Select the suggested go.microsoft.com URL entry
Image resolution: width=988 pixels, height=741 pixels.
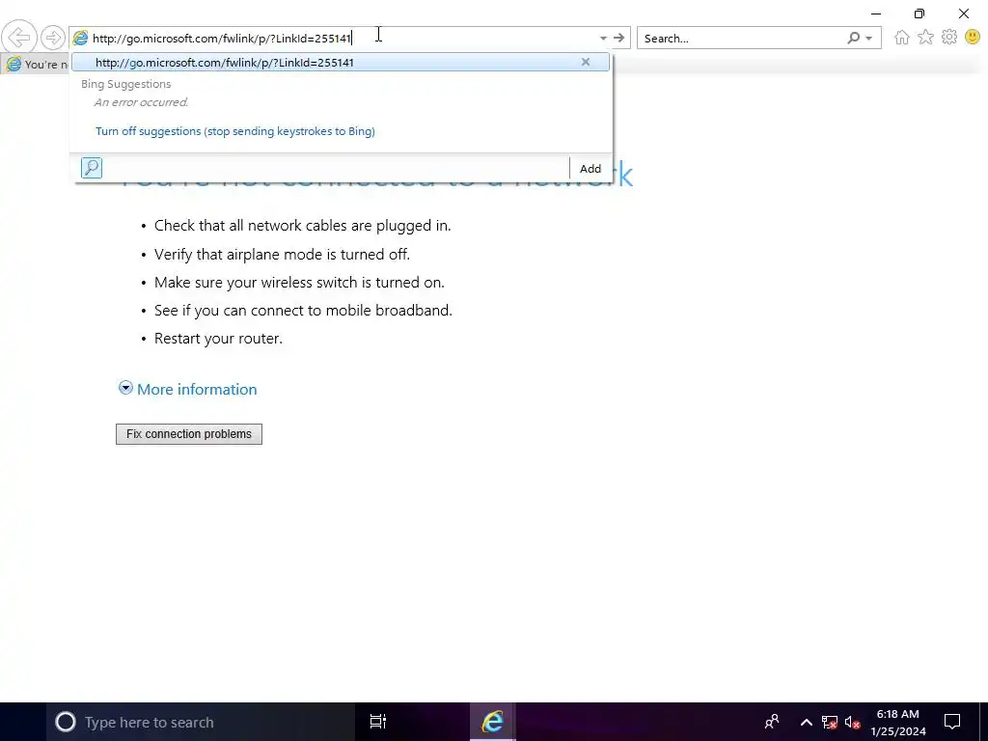(x=341, y=63)
